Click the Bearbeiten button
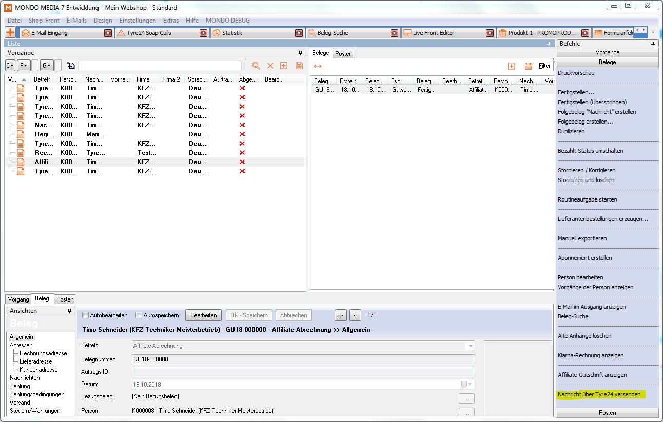Viewport: 663px width, 422px height. 203,315
